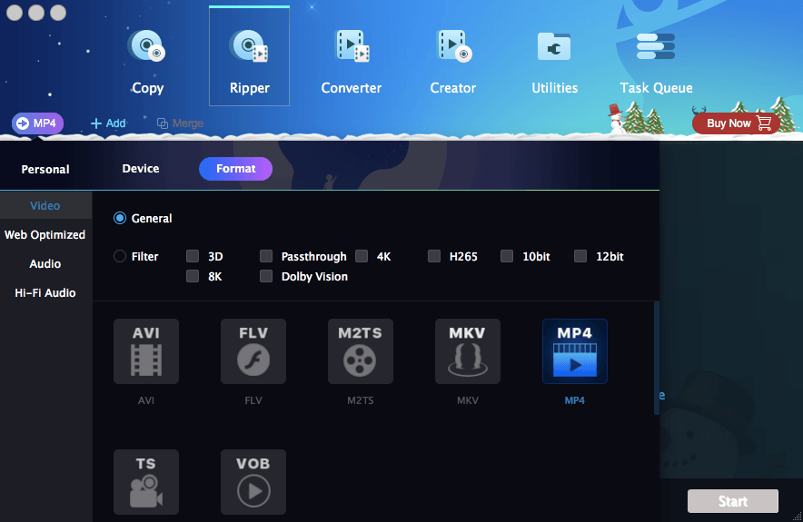The image size is (803, 522).
Task: Click the M2TS label under the icon
Action: 361,400
